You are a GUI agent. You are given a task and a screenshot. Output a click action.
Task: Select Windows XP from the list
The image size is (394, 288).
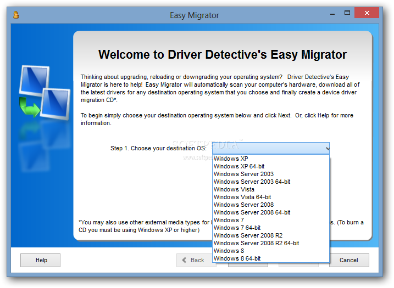(x=270, y=159)
